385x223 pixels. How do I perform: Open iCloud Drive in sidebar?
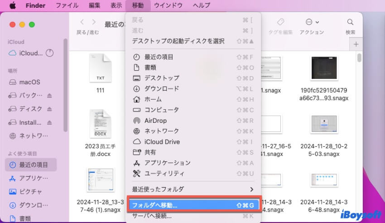[26, 53]
